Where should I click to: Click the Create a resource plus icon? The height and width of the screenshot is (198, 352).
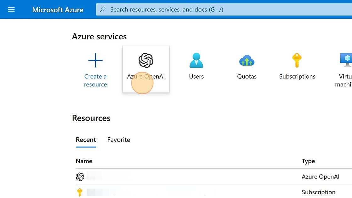(96, 60)
